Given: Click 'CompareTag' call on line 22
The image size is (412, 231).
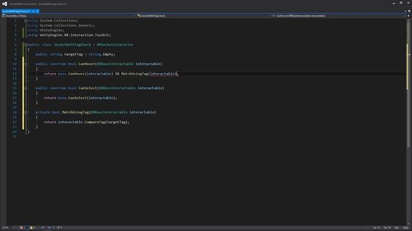Looking at the screenshot, I should click(95, 122).
